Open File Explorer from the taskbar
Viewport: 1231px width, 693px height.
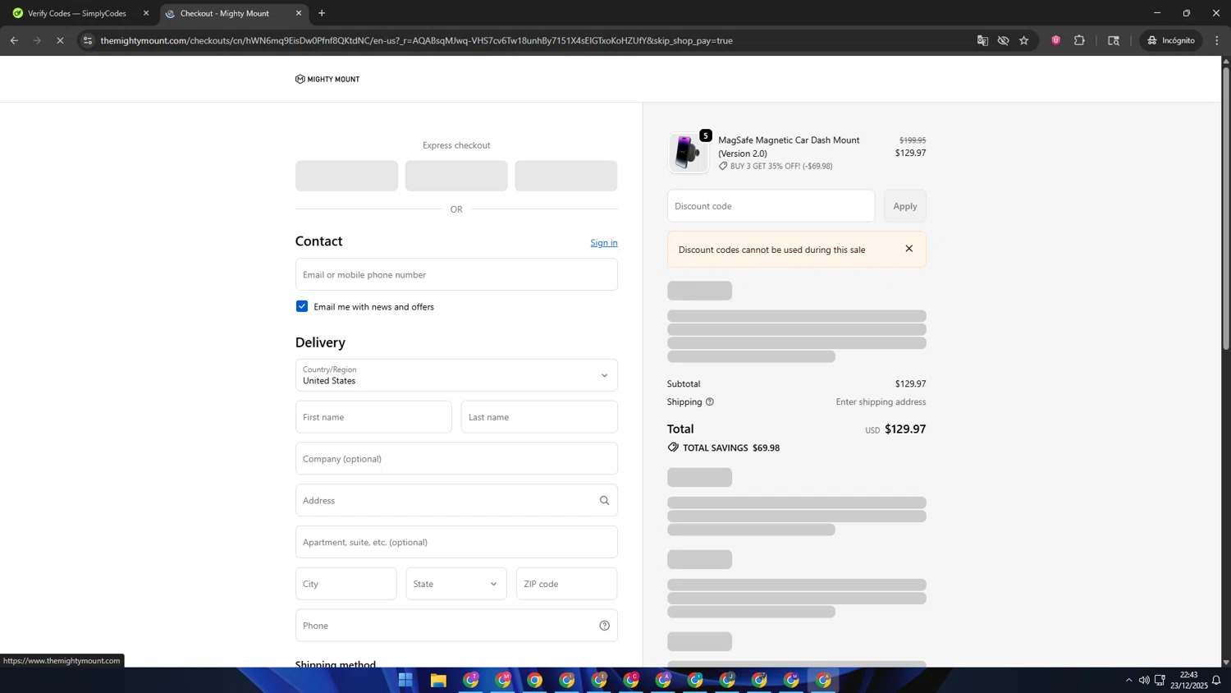tap(438, 680)
